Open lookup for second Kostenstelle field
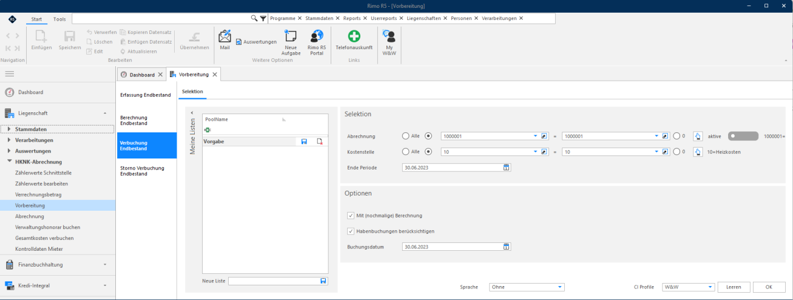Image resolution: width=793 pixels, height=300 pixels. click(x=666, y=152)
